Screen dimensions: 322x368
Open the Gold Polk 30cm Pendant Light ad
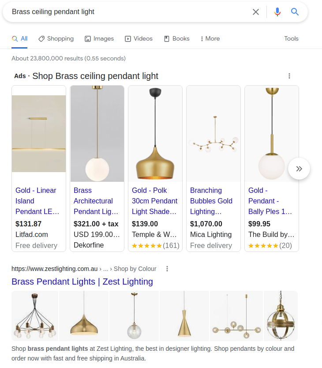tap(154, 201)
